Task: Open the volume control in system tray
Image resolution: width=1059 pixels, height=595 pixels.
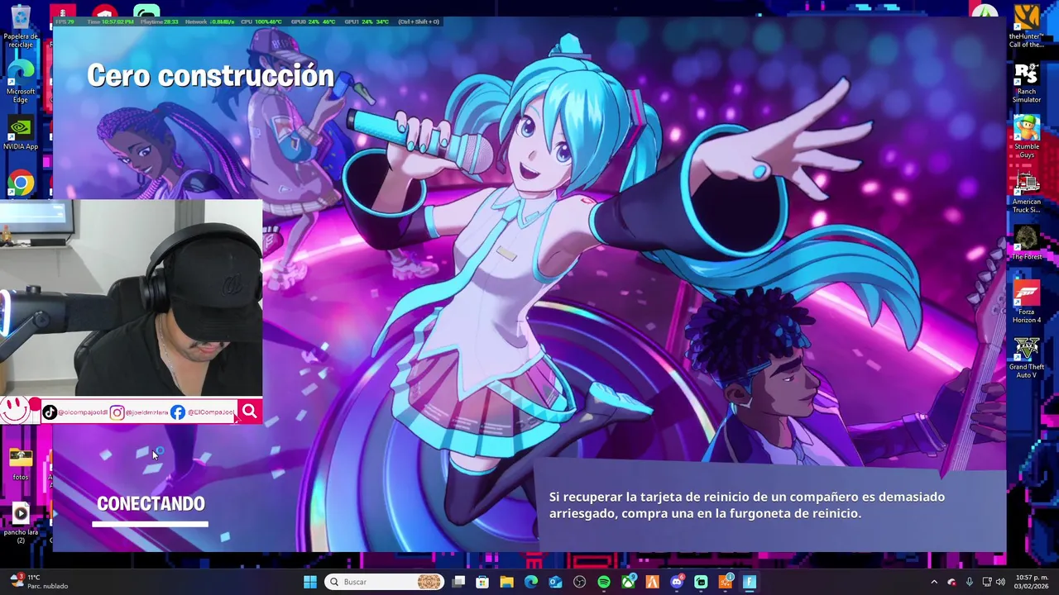Action: 1000,582
